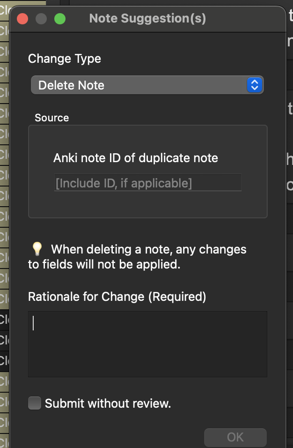
Task: Click 'Anki note ID of duplicate note' label
Action: (x=136, y=158)
